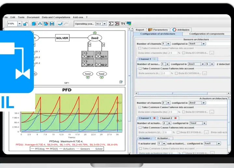Viewport: 234px width, 168px height.
Task: Select the SOLVER box in the diagram
Action: [62, 38]
